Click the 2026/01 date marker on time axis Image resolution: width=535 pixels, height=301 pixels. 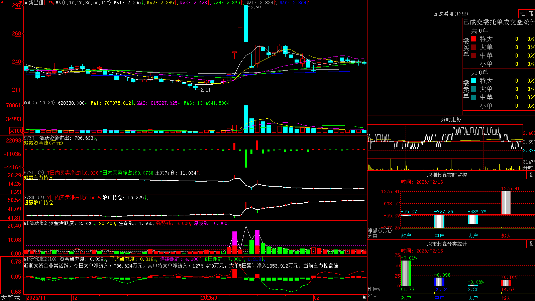tap(211, 298)
